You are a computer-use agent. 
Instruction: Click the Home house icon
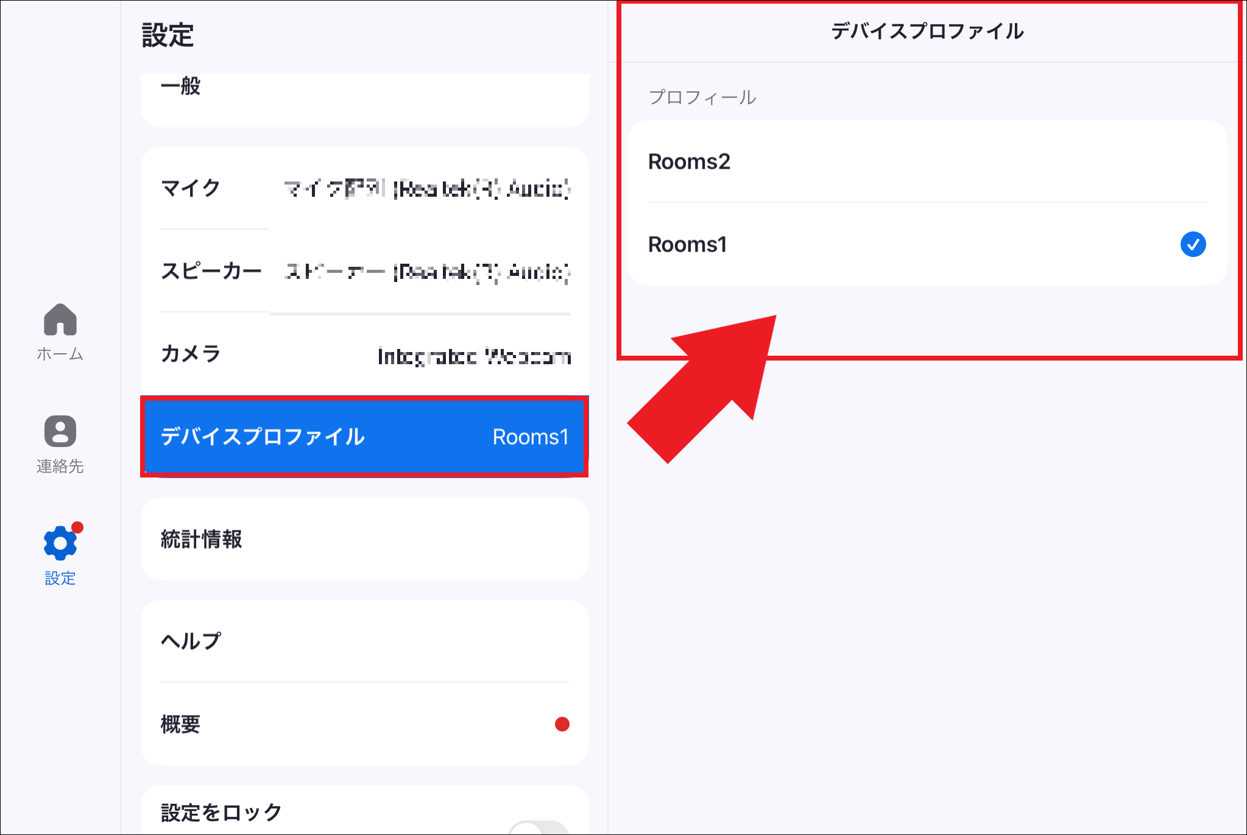[60, 320]
